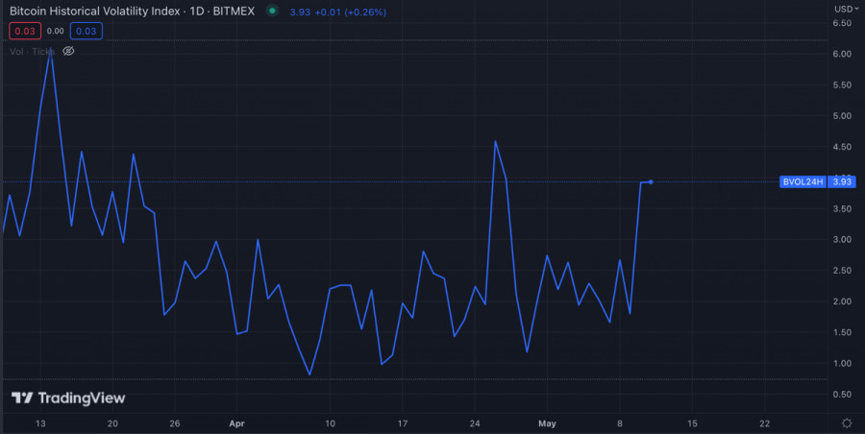Click the BVOL24H price label
Image resolution: width=865 pixels, height=434 pixels.
coord(803,181)
